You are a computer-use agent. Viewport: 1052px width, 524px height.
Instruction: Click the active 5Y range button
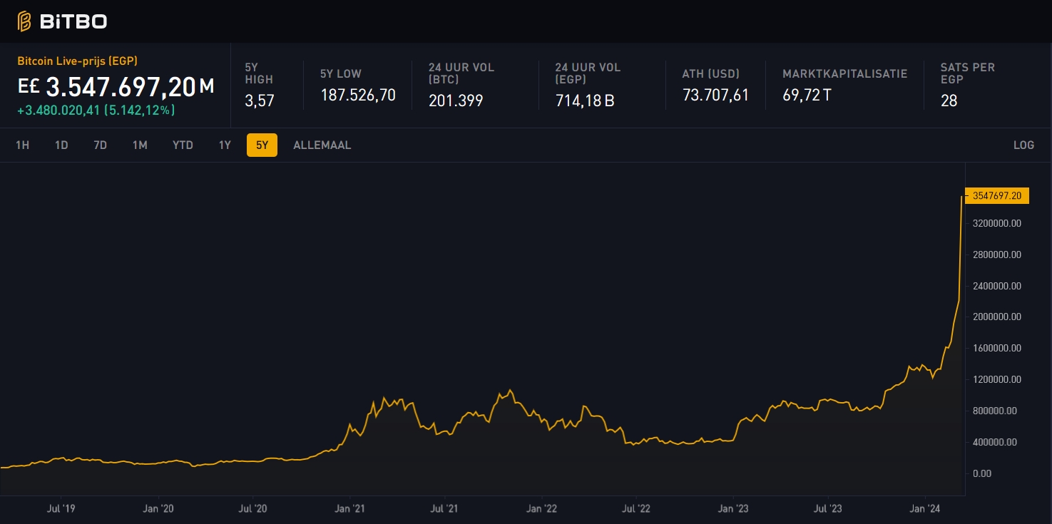click(262, 145)
